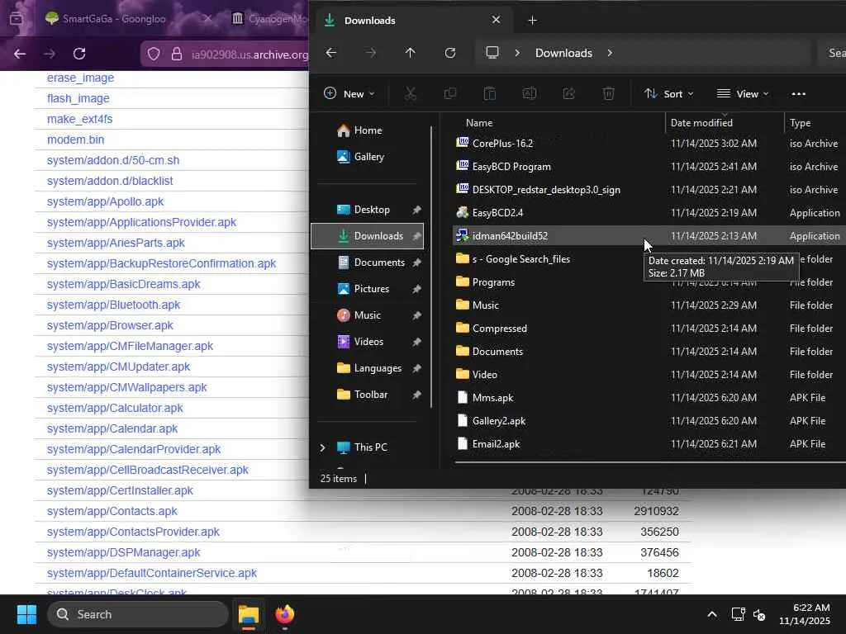Close the Downloads Explorer tab
Screen dimensions: 846x634
[496, 20]
